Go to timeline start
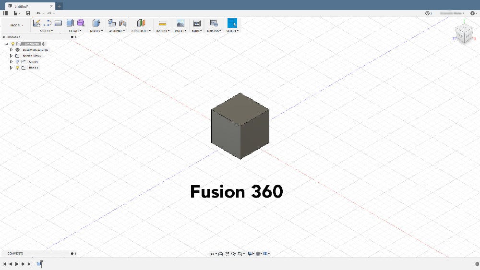This screenshot has height=270, width=480. 4,264
